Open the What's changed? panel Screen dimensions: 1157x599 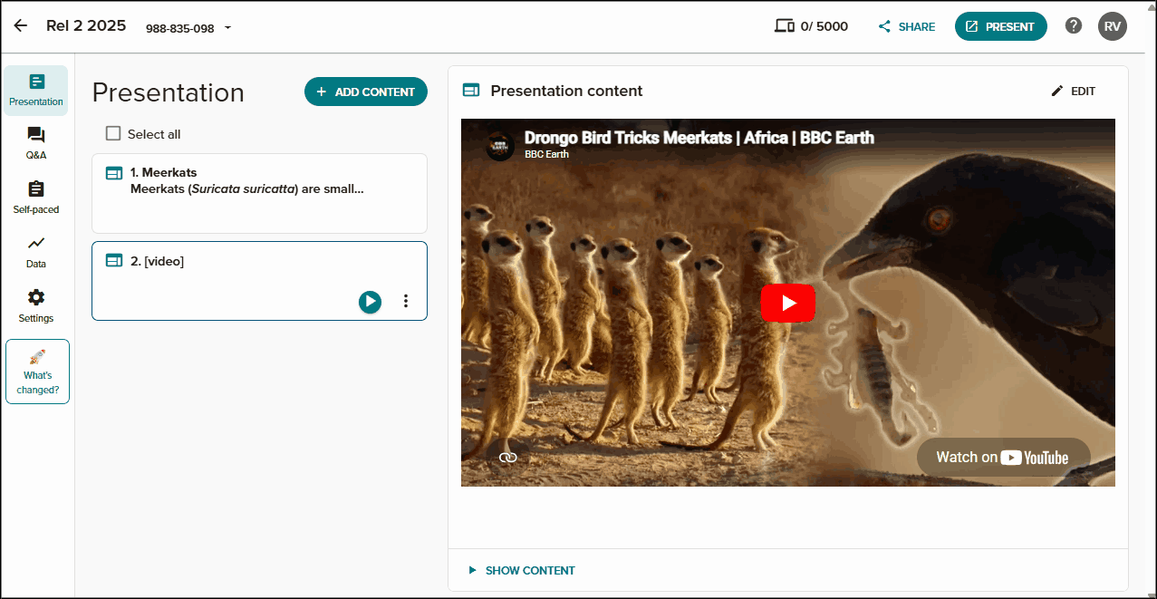tap(37, 372)
